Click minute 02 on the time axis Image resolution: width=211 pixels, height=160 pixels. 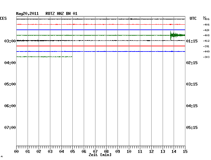[39, 152]
